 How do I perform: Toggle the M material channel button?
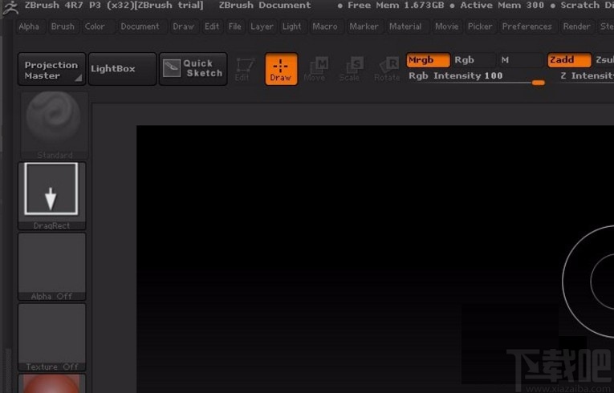(x=520, y=60)
